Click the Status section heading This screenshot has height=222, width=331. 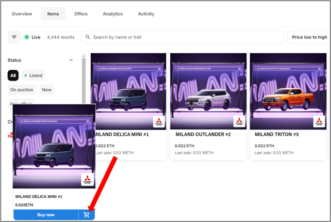click(x=14, y=60)
